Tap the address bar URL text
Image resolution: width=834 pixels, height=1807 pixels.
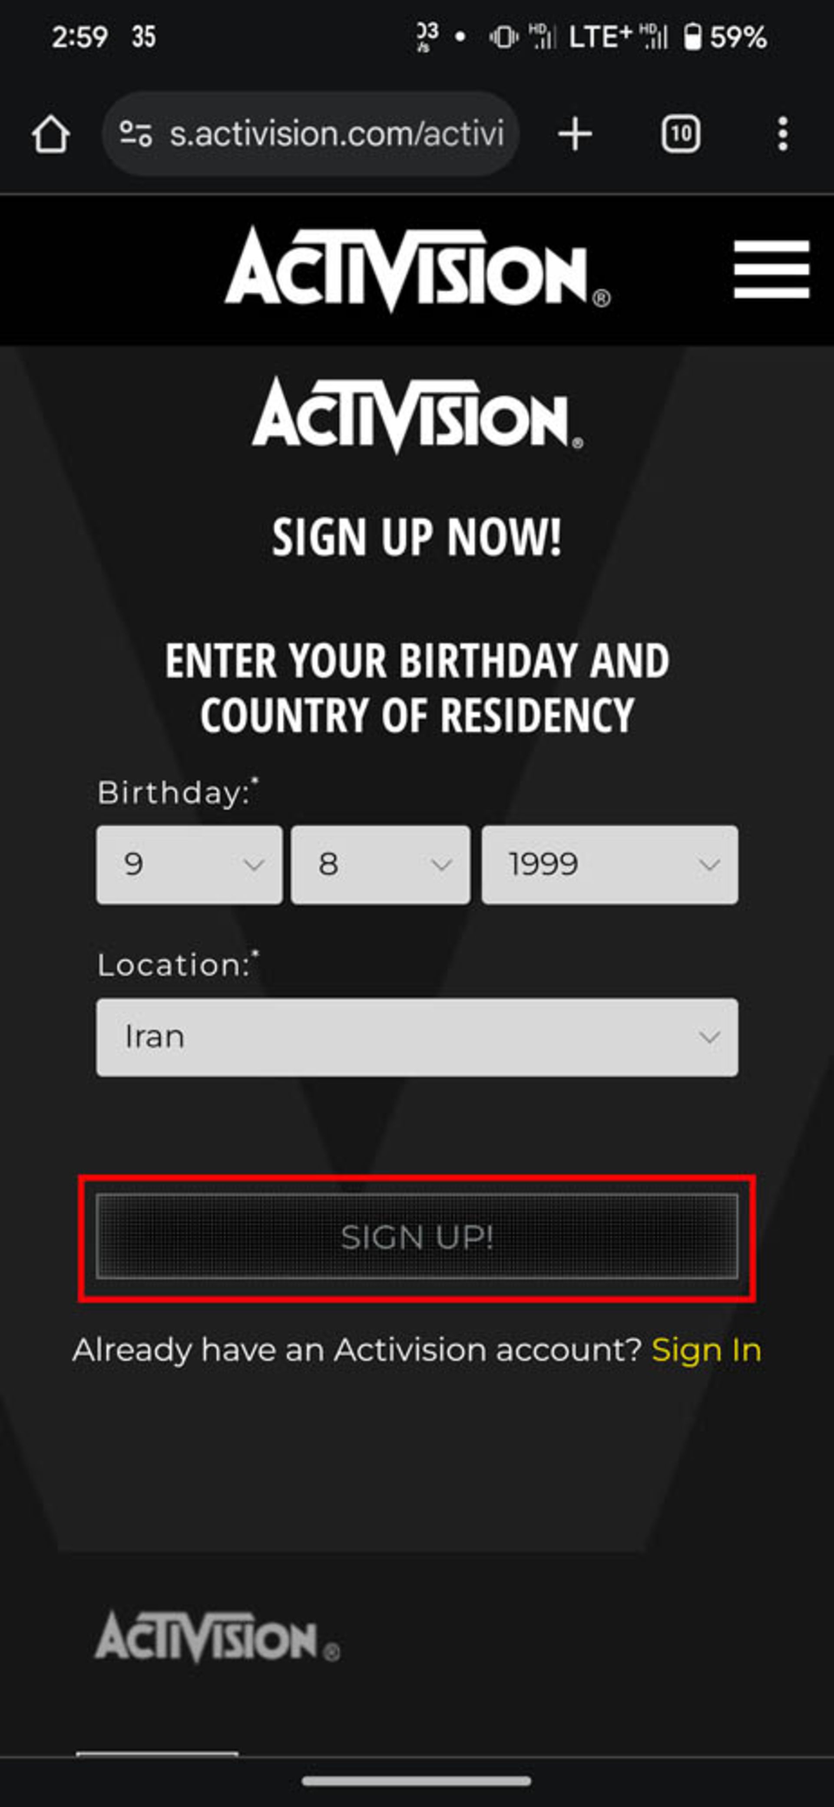pyautogui.click(x=336, y=133)
